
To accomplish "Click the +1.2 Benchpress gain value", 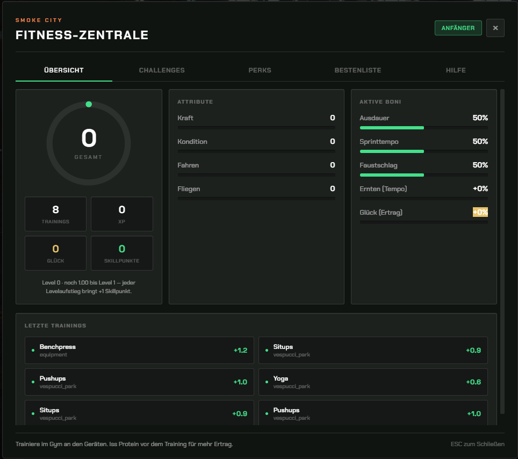I will [x=241, y=351].
